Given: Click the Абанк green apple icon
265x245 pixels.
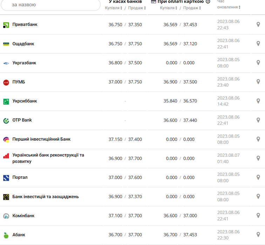Looking at the screenshot, I should point(6,235).
